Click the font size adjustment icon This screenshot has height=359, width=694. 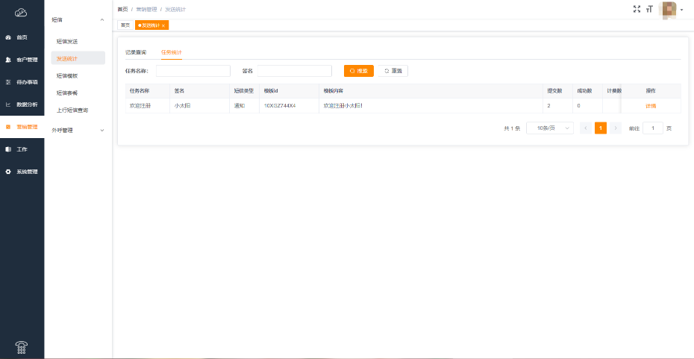[649, 9]
